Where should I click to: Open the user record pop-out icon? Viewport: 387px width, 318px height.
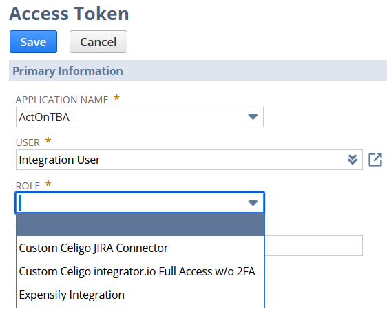coord(375,160)
